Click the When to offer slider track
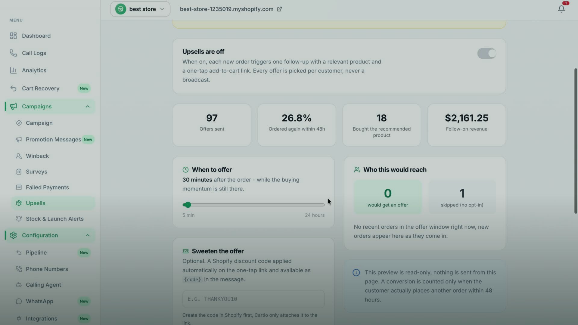Viewport: 578px width, 325px height. (253, 205)
